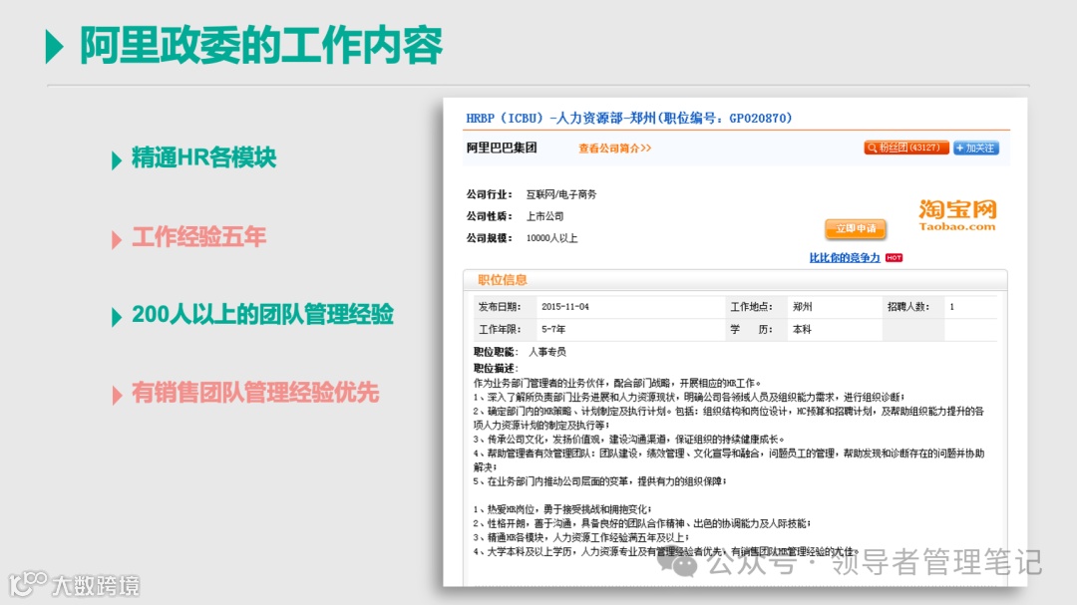Open the 查看公司简介 link

tap(614, 149)
